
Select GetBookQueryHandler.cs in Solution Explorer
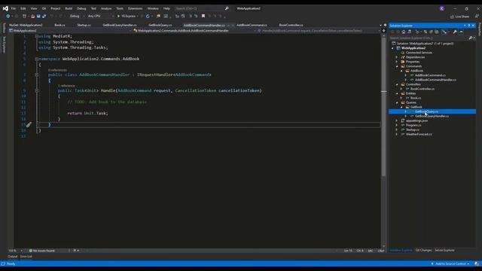[x=432, y=116]
